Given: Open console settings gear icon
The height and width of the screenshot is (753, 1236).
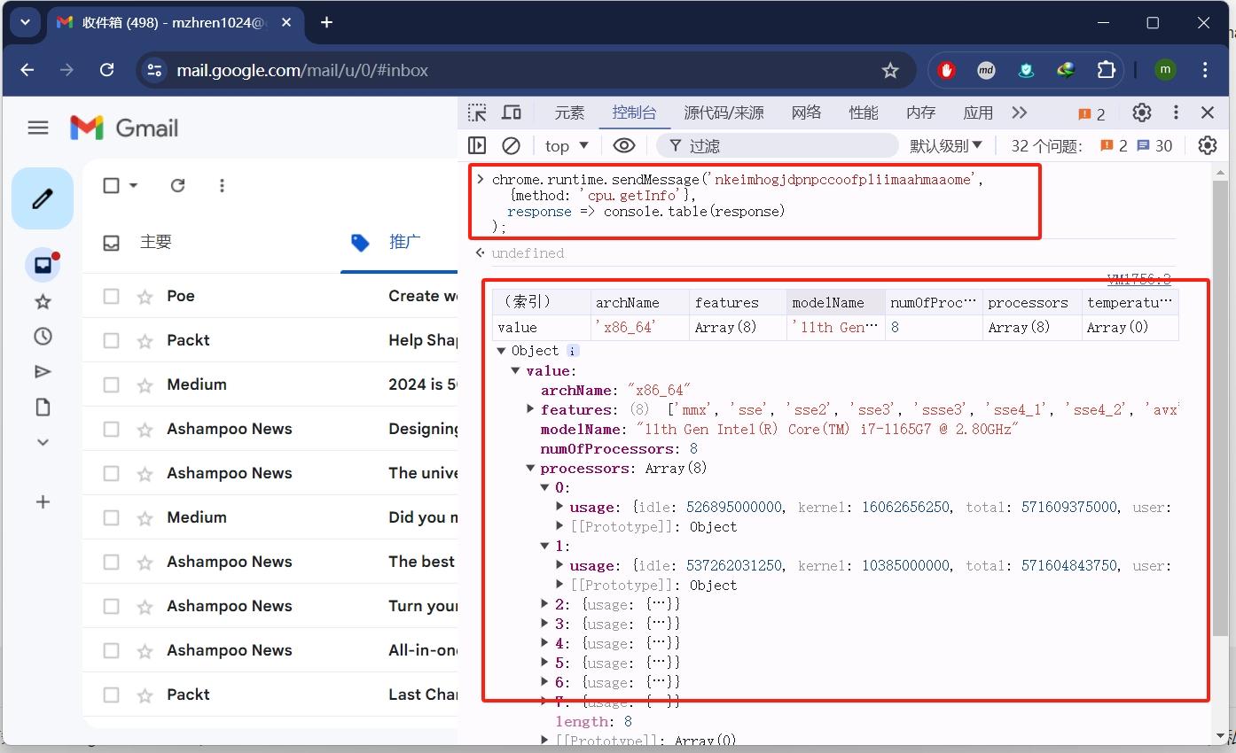Looking at the screenshot, I should tap(1208, 145).
